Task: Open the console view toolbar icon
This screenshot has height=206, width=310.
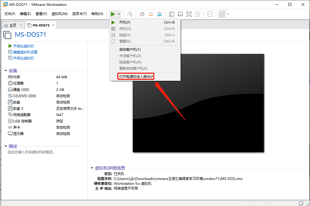Action: point(210,14)
